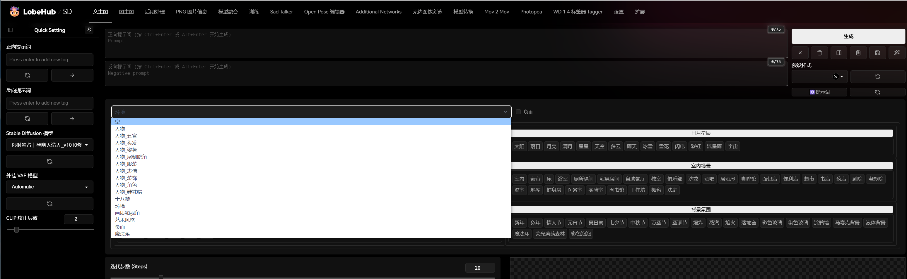Switch to the 图生图 tab

tap(127, 12)
